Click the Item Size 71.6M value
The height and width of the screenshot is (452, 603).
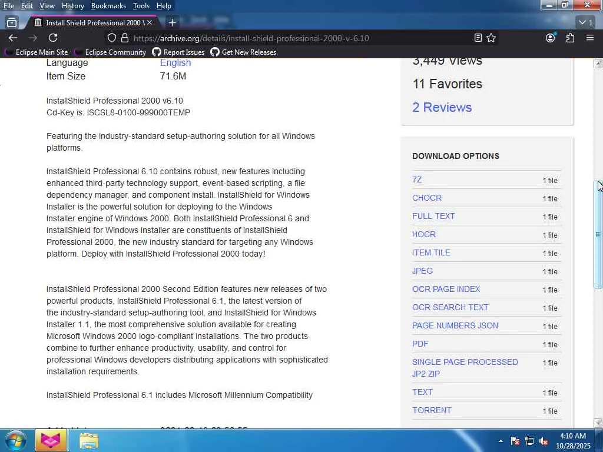173,76
